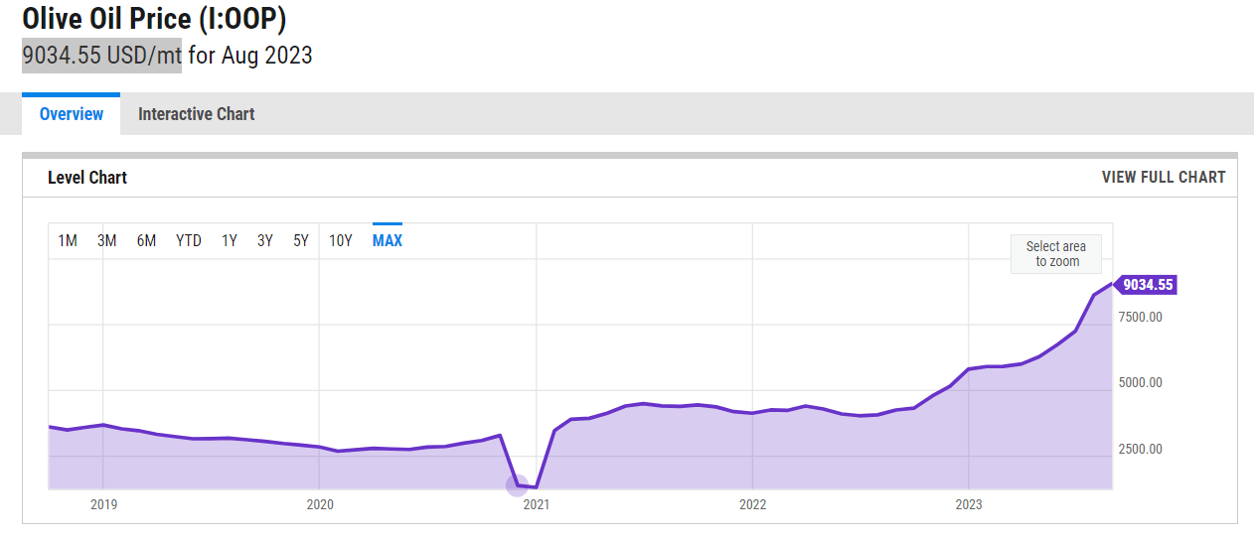Select the 5Y time range

301,240
